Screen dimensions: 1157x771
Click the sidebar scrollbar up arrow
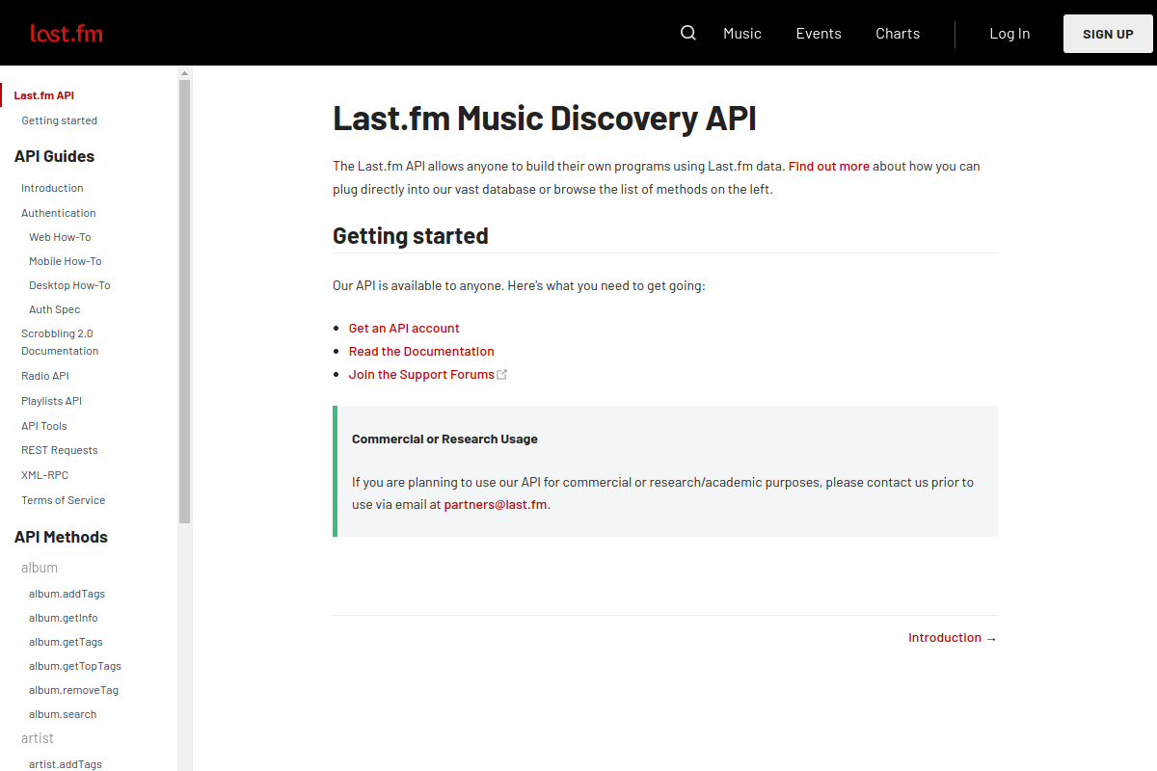185,72
